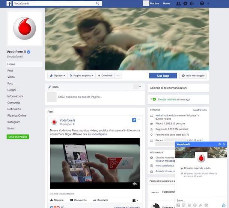The image size is (229, 208).
Task: Click Fabscarte page suggestion
Action: pyautogui.click(x=169, y=192)
